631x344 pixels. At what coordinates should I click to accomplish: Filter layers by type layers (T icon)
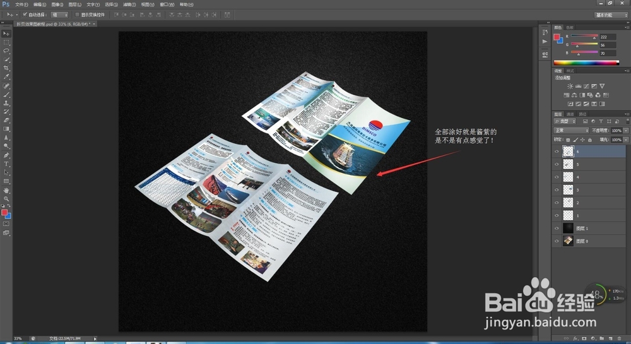click(601, 121)
